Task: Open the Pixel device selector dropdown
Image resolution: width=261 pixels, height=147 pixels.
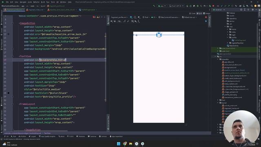Action: click(177, 6)
